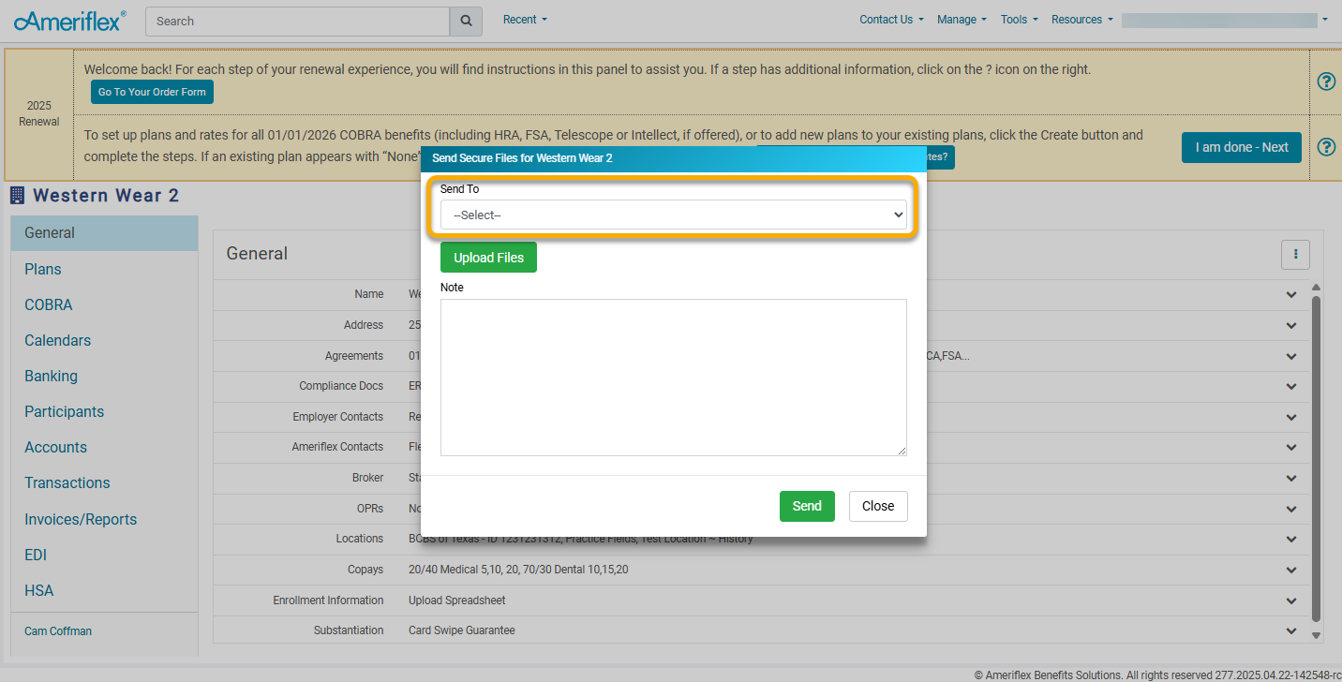Screen dimensions: 1342x682
Task: Open the Send To select box
Action: 674,215
